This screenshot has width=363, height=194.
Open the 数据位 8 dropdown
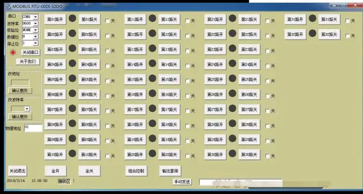35,37
